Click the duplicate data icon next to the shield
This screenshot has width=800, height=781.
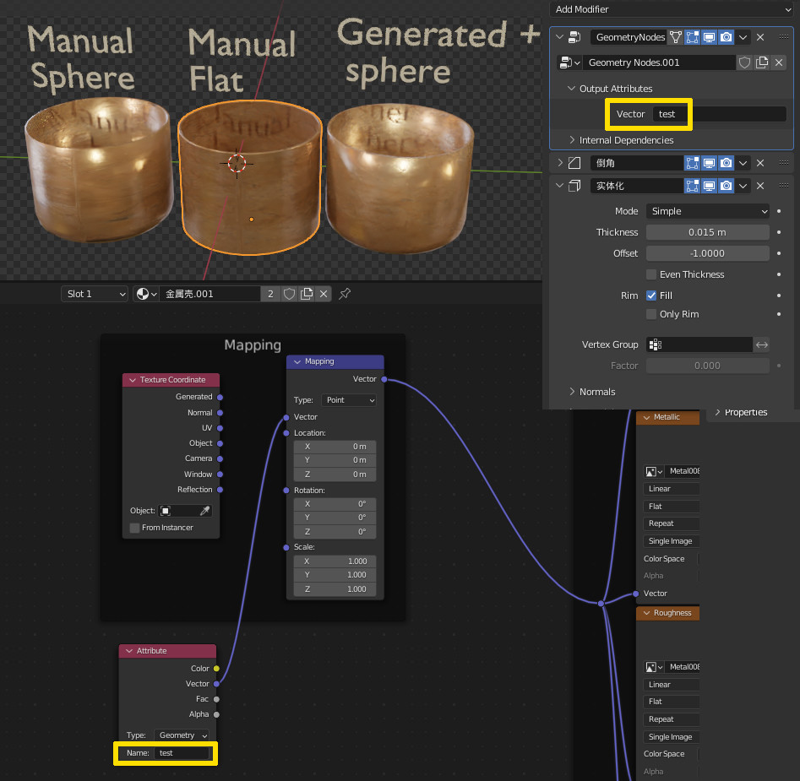tap(762, 62)
